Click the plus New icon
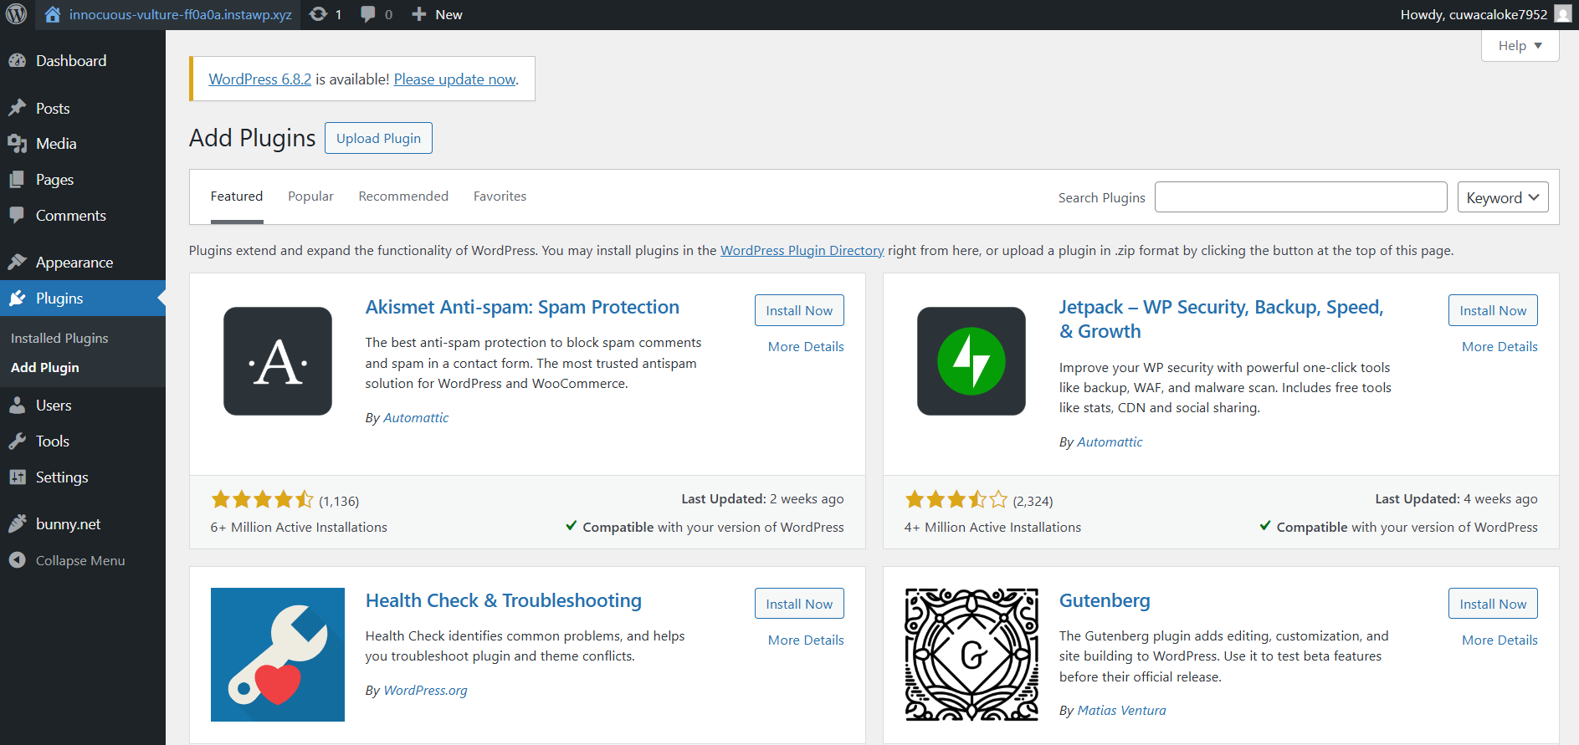The height and width of the screenshot is (745, 1579). 419,14
